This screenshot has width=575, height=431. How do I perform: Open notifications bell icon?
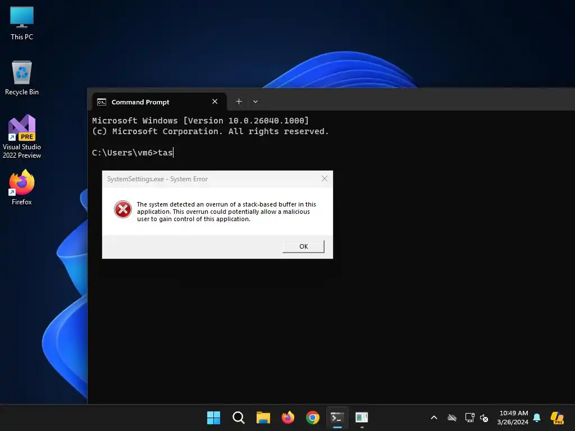pyautogui.click(x=537, y=418)
